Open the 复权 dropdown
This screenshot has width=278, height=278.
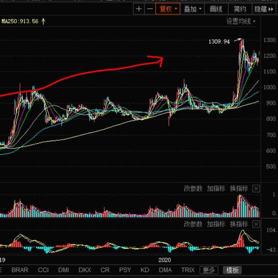[x=168, y=9]
